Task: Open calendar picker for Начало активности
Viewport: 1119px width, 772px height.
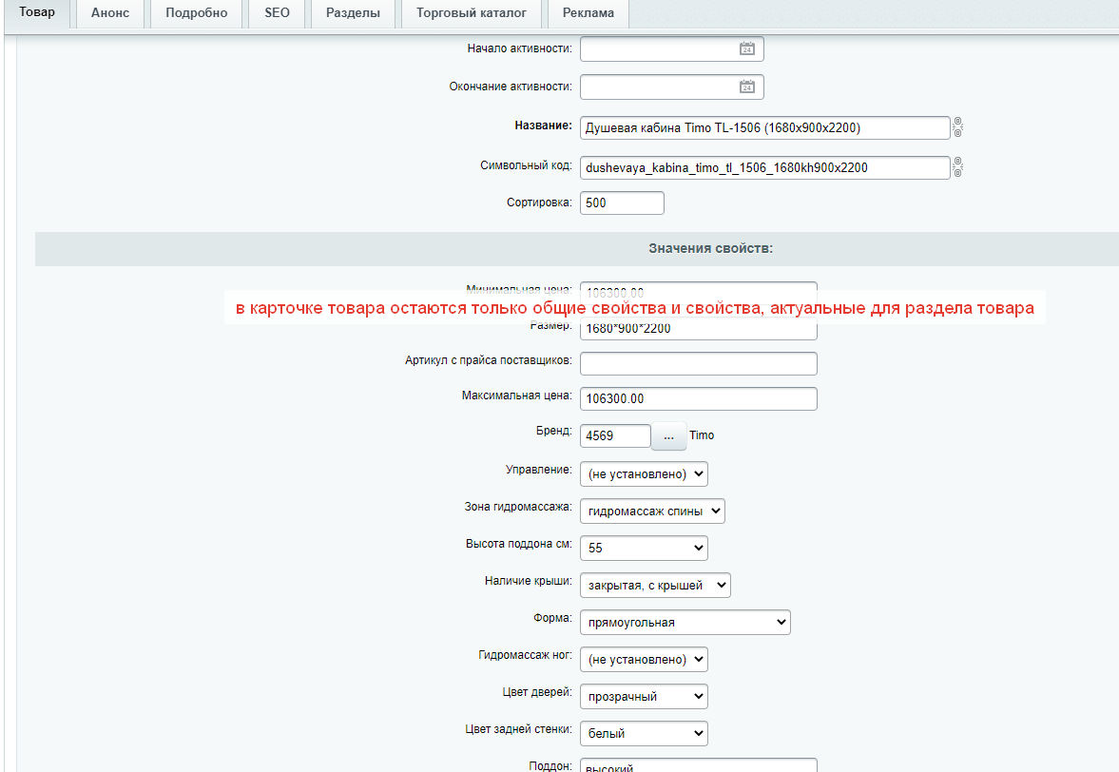Action: (x=746, y=48)
